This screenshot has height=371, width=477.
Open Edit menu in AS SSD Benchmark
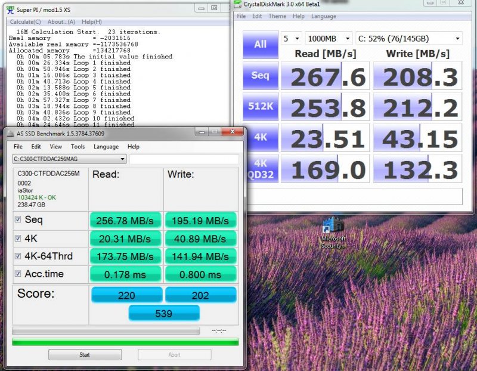pos(36,147)
